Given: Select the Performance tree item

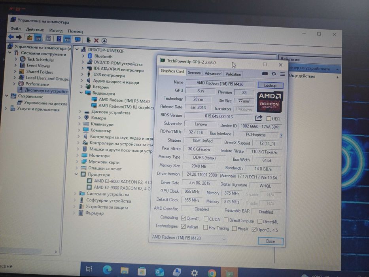Looking at the screenshot, I should point(37,84).
